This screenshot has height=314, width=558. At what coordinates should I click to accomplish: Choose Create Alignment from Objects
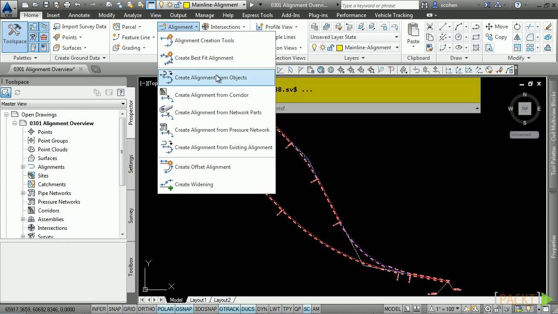(217, 78)
